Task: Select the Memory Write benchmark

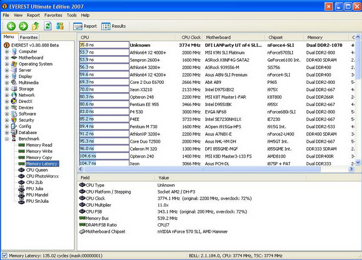Action: 39,151
